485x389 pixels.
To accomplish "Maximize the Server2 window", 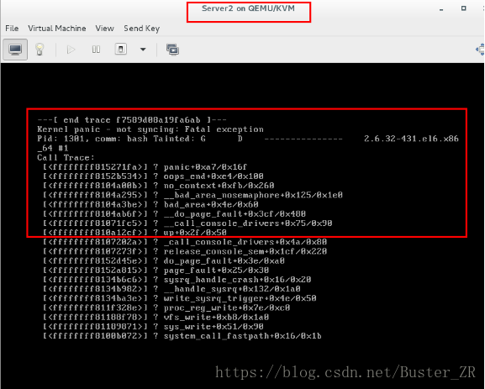I will [464, 8].
